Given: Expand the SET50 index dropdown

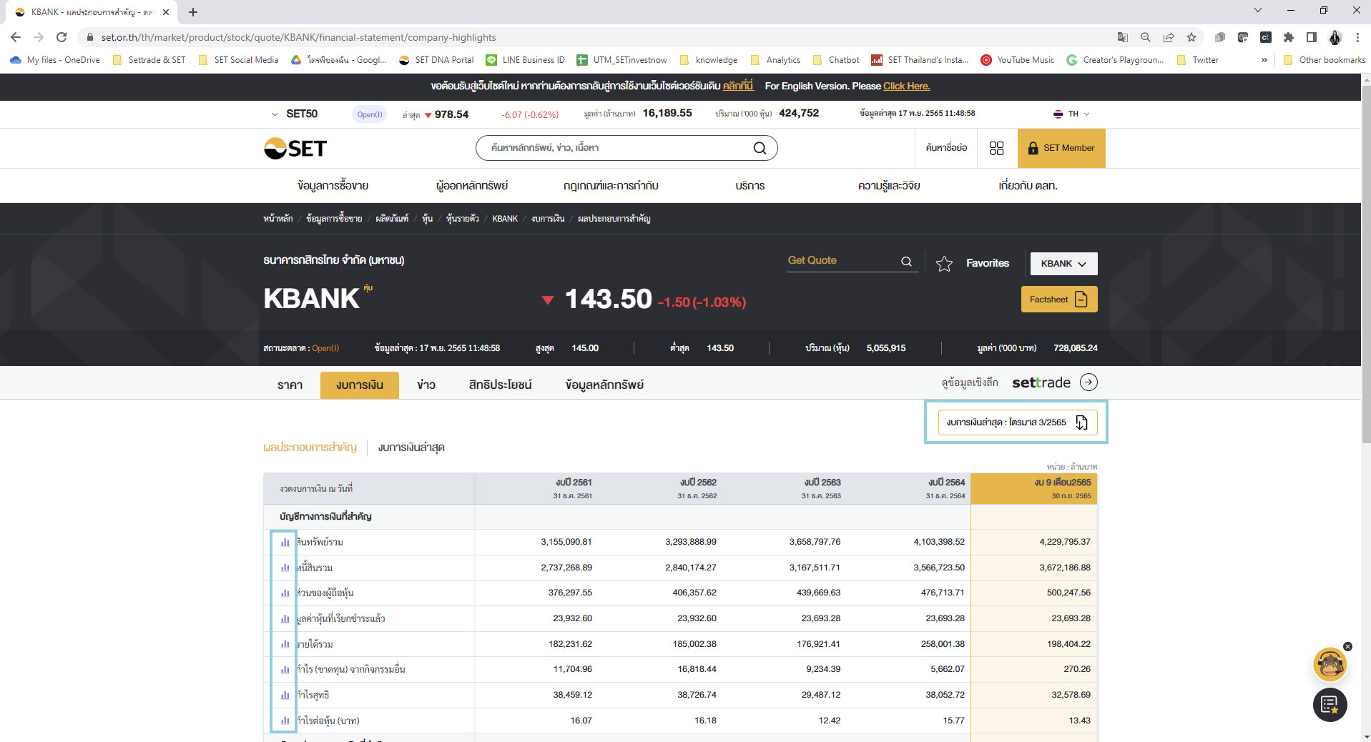Looking at the screenshot, I should tap(275, 114).
